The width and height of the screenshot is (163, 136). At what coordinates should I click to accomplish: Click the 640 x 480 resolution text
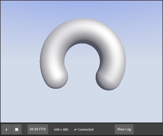61,130
